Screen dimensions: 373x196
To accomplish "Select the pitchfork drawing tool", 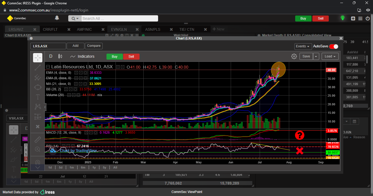I will tap(38, 78).
